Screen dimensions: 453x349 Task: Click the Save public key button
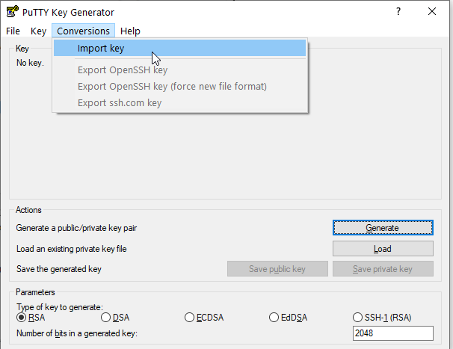[277, 269]
